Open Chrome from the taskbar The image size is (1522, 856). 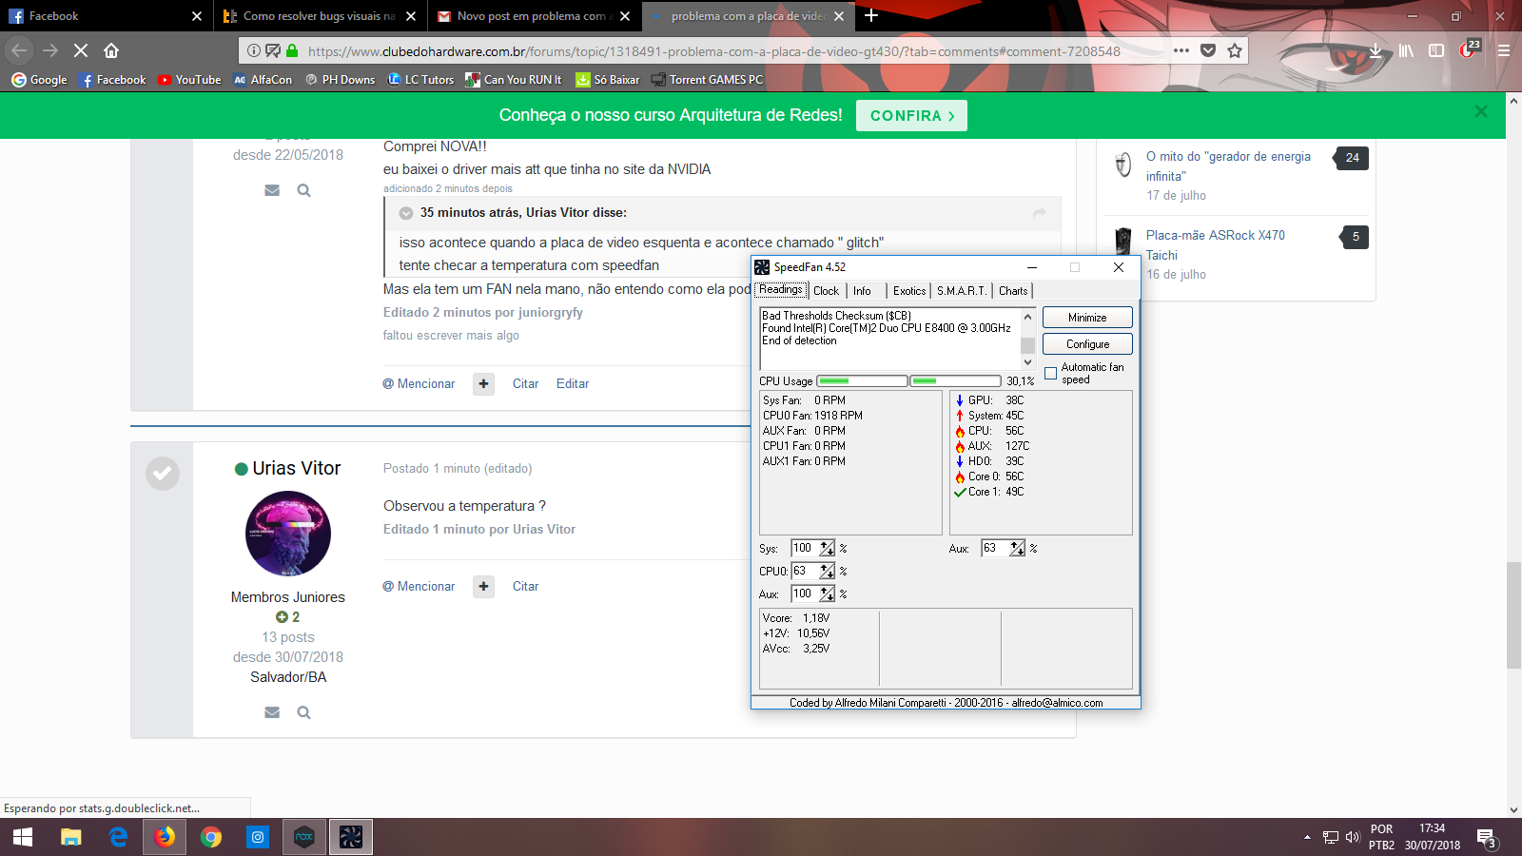tap(211, 837)
